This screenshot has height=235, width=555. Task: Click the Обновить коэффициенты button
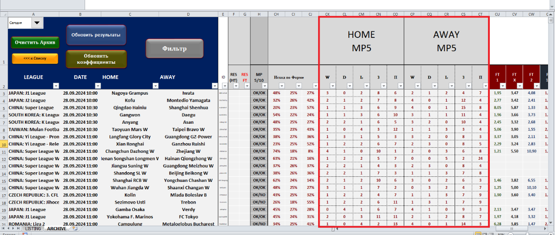(x=96, y=59)
